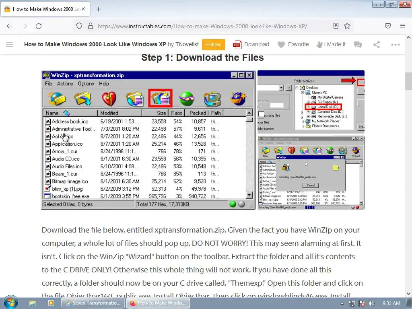Switch to Seven Transformation taskbar window
Viewport: 412px width, 309px height.
click(93, 303)
